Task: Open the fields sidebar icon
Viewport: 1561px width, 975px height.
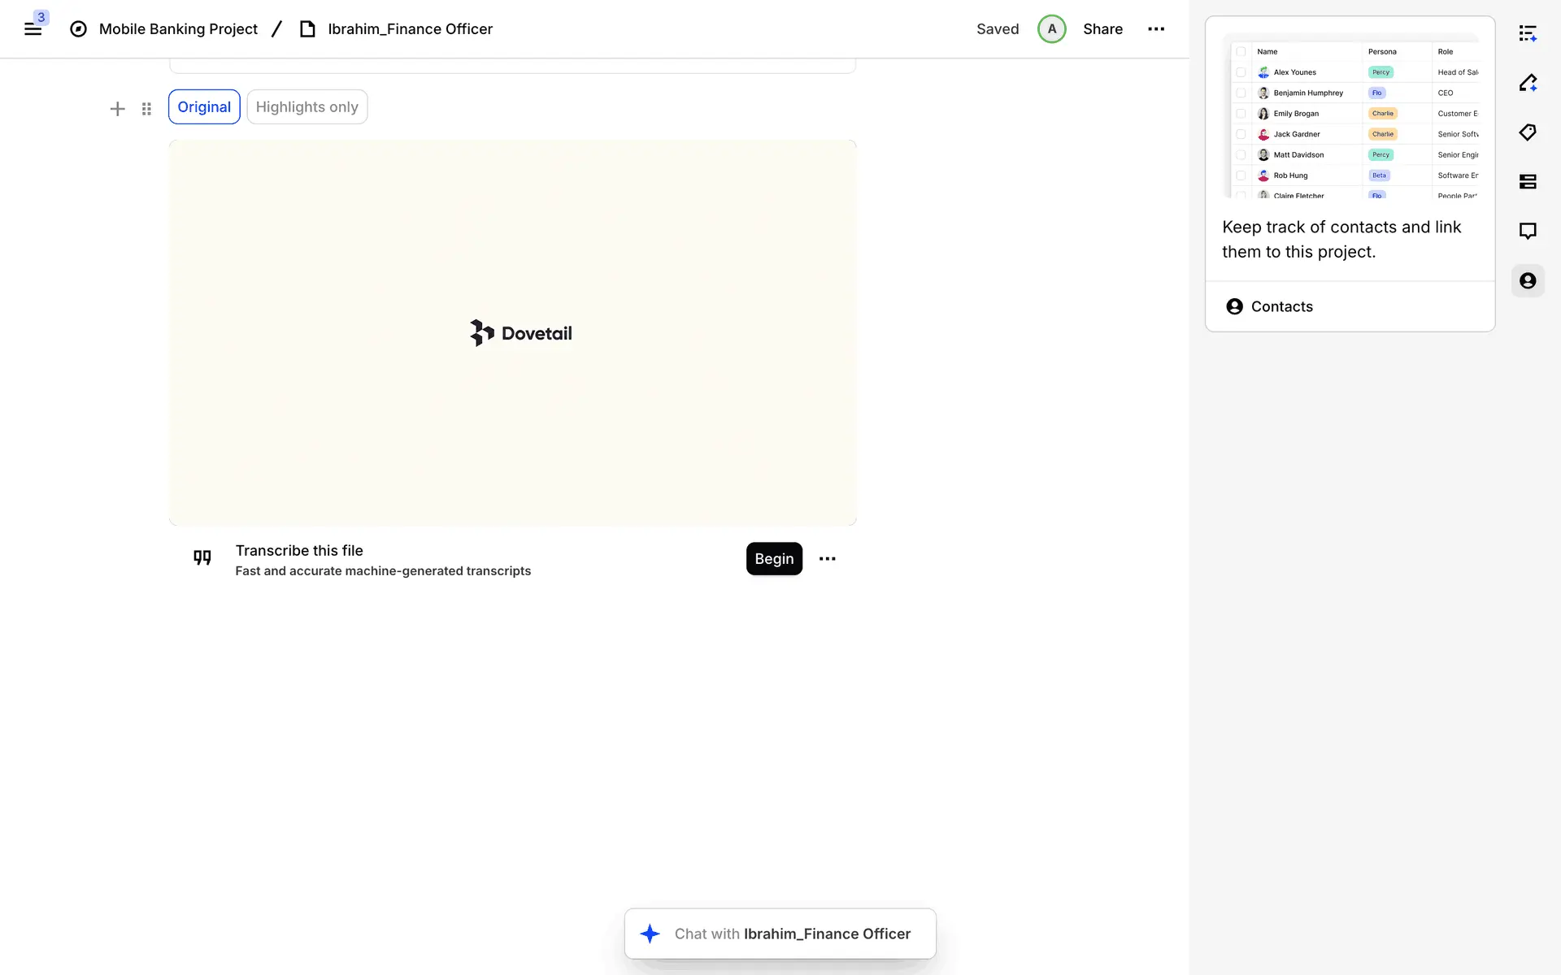Action: point(1528,182)
